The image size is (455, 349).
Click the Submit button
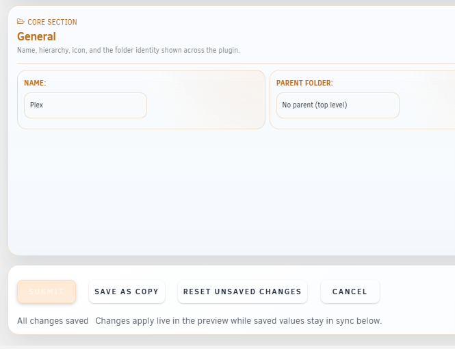[47, 292]
